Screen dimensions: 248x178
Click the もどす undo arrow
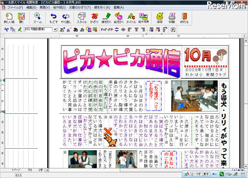(53, 18)
